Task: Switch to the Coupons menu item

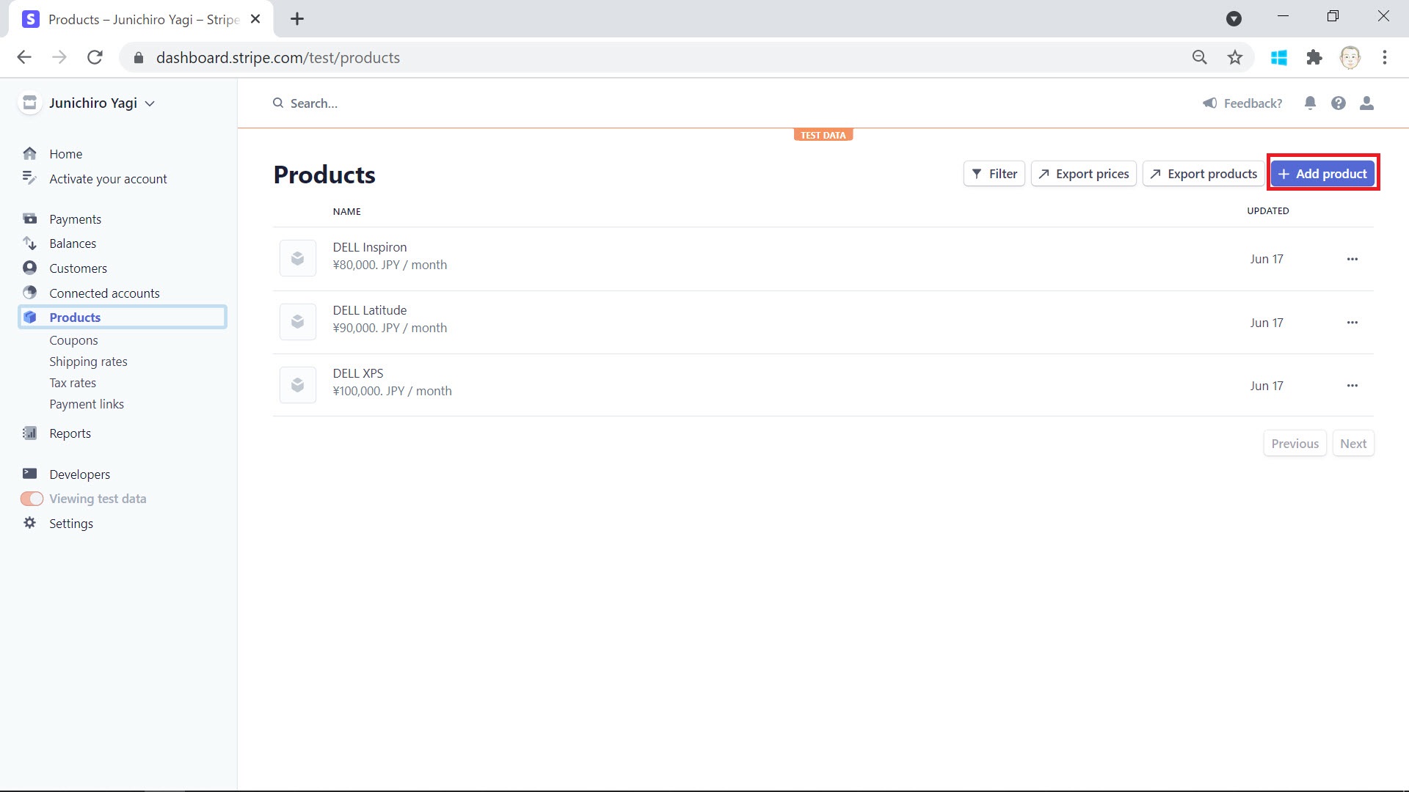Action: [73, 340]
